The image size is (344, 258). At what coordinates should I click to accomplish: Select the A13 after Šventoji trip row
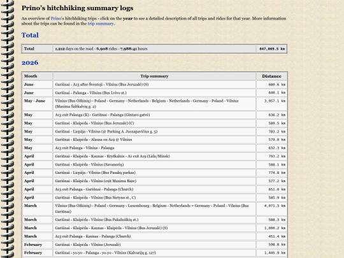[154, 85]
